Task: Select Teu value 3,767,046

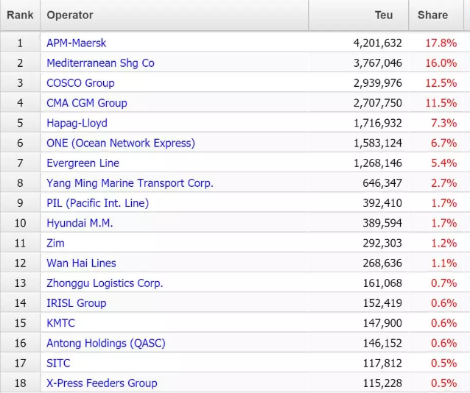Action: tap(377, 63)
